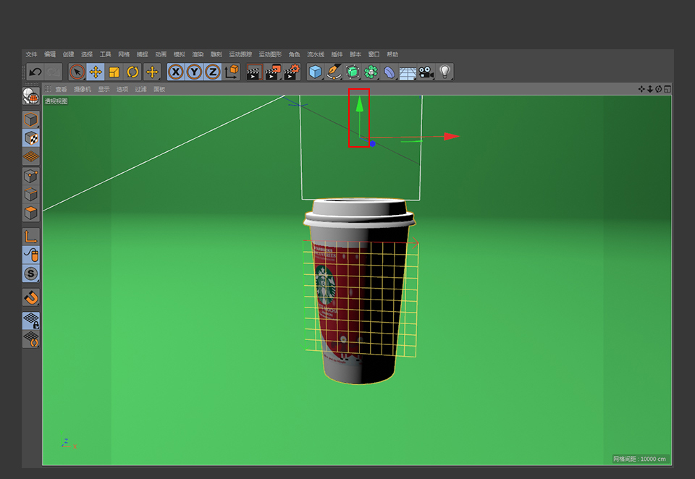This screenshot has width=695, height=479.
Task: Toggle Y axis lock
Action: click(x=195, y=72)
